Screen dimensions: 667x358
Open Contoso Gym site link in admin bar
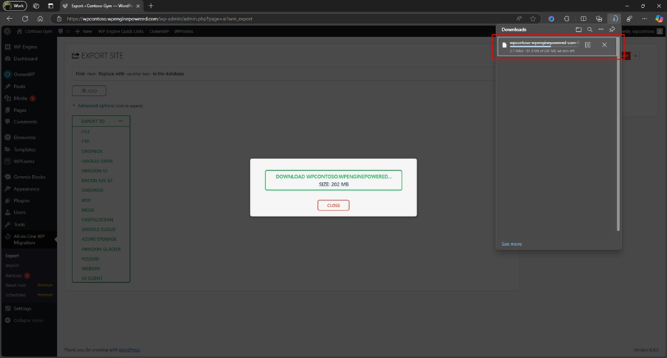click(35, 31)
